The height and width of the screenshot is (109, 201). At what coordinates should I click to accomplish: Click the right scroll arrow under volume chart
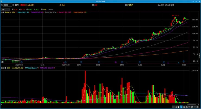pos(198,105)
